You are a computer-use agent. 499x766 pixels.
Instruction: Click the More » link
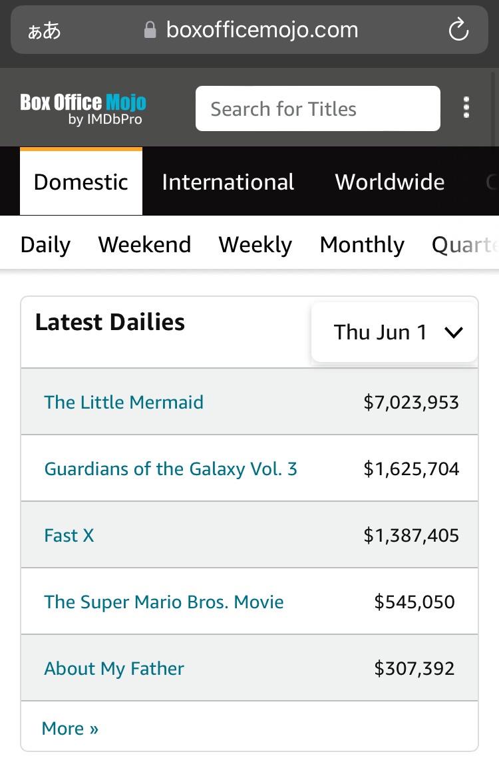70,728
